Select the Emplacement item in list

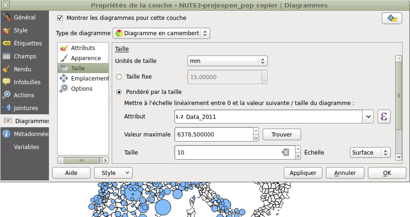click(83, 78)
